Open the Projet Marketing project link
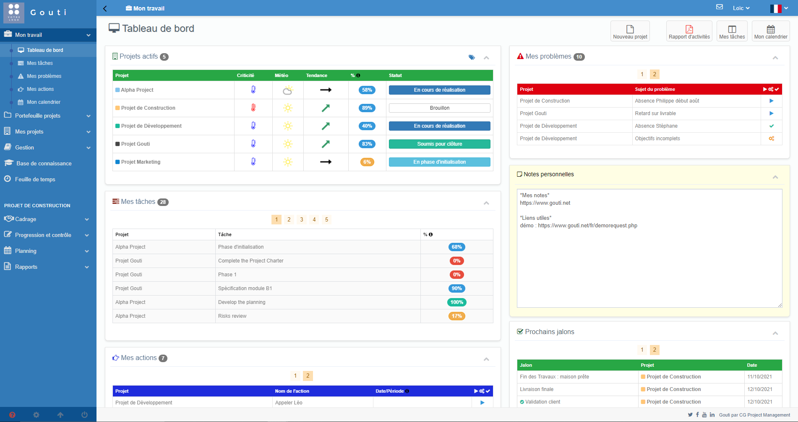798x422 pixels. [x=141, y=162]
